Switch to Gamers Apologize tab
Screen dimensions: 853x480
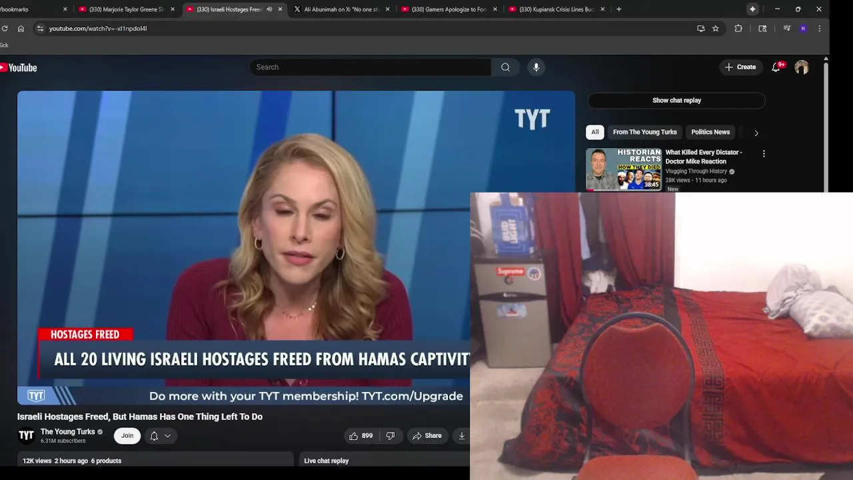tap(449, 9)
